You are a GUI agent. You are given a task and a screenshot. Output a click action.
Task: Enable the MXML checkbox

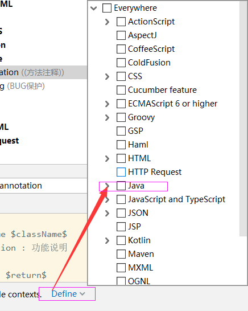pos(121,268)
